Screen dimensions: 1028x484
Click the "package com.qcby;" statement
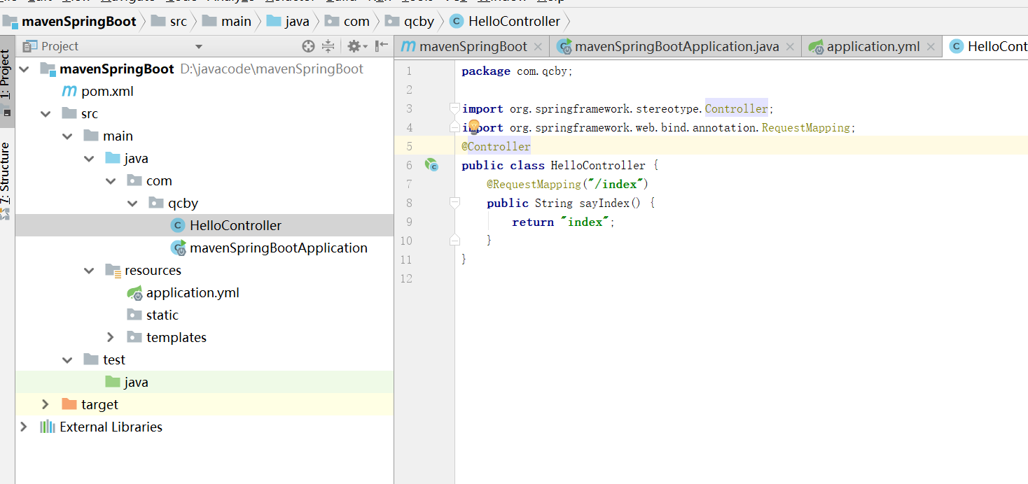click(517, 71)
